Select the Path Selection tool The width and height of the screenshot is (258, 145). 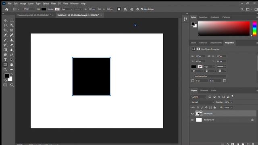(11, 60)
